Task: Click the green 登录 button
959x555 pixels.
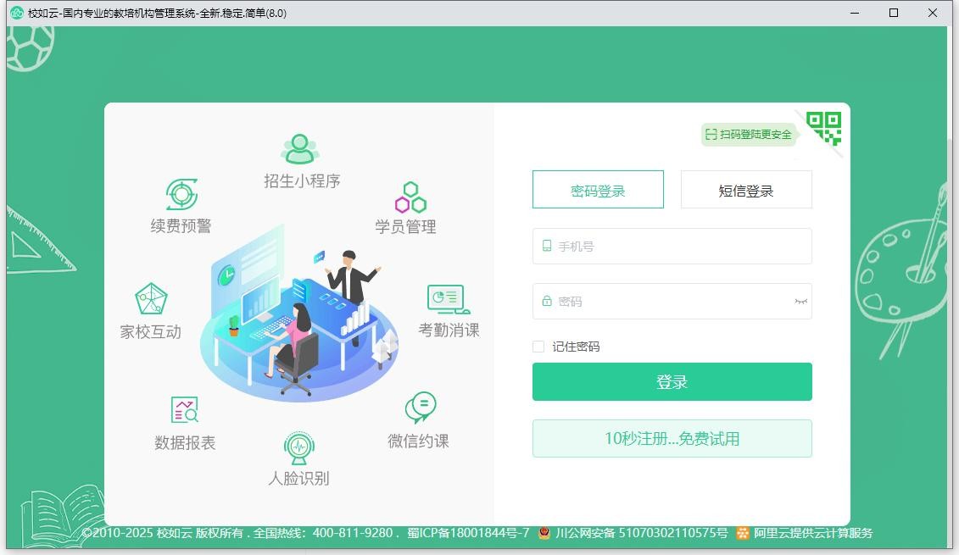Action: pyautogui.click(x=672, y=382)
